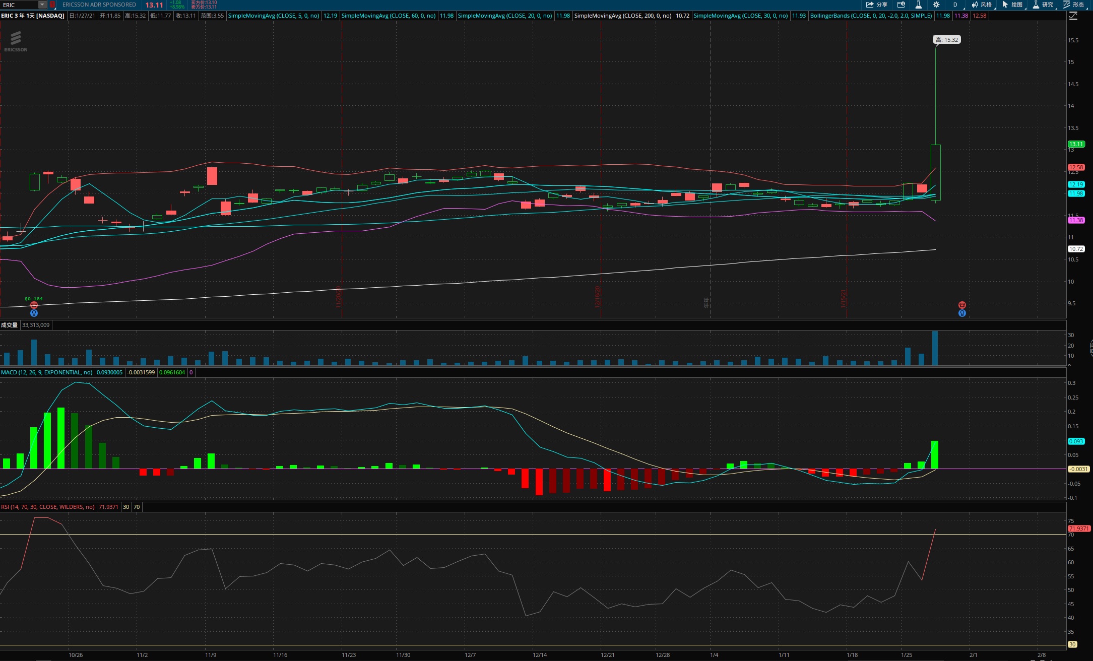Click the high 15.32 price bubble
The width and height of the screenshot is (1093, 661).
coord(947,40)
